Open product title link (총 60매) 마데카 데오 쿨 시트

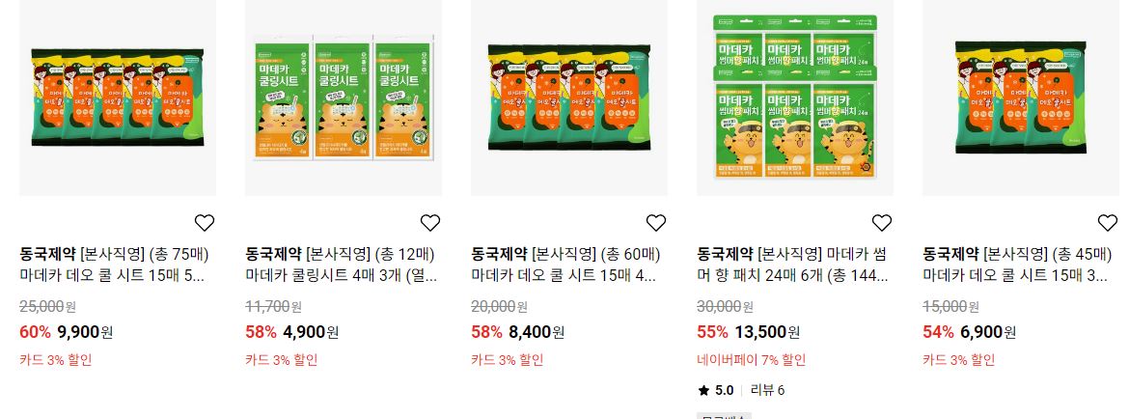(x=565, y=265)
